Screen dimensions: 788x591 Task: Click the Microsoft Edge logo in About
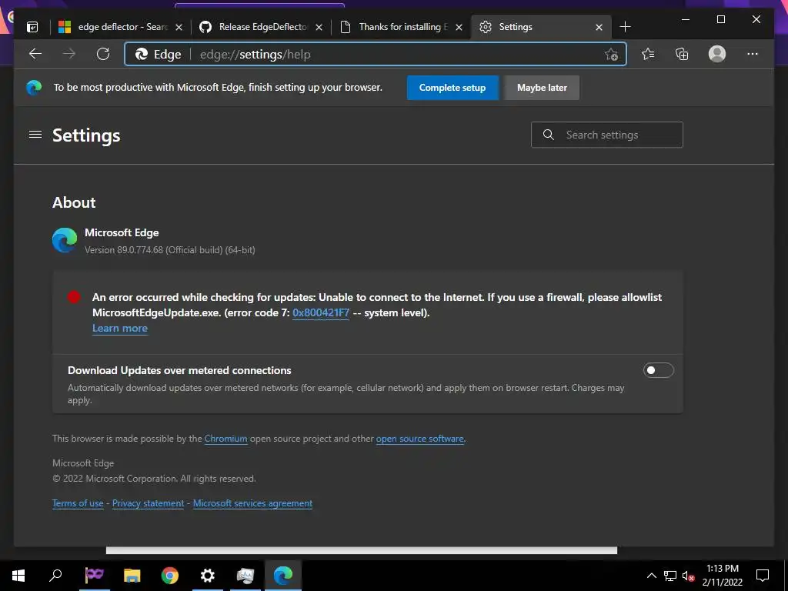[65, 240]
